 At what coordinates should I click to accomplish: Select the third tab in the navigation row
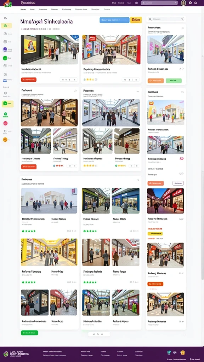pyautogui.click(x=43, y=10)
